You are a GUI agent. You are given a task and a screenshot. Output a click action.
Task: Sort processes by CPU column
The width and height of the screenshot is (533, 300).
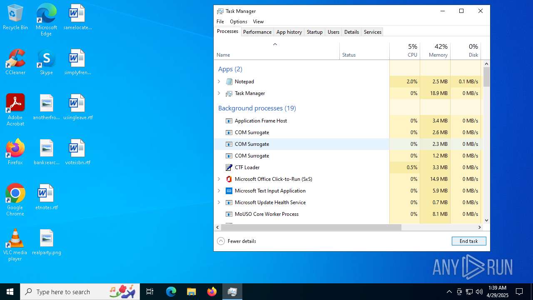click(x=405, y=51)
